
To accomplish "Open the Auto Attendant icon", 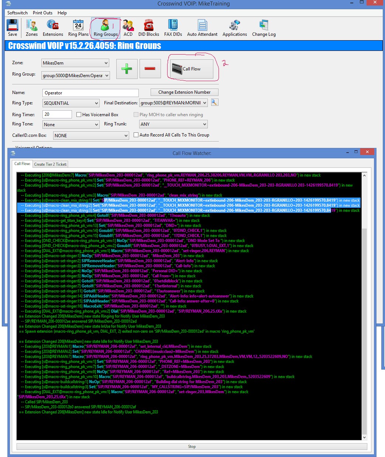I will click(202, 26).
